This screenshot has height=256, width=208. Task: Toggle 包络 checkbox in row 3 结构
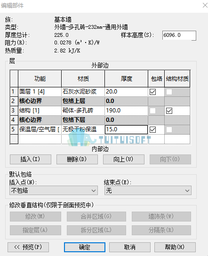(x=152, y=111)
